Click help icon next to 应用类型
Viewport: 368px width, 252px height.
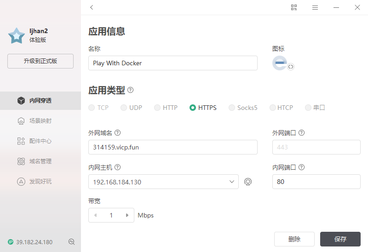pyautogui.click(x=130, y=90)
